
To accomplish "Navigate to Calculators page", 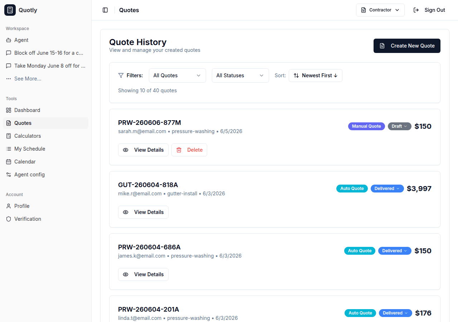I will click(46, 136).
